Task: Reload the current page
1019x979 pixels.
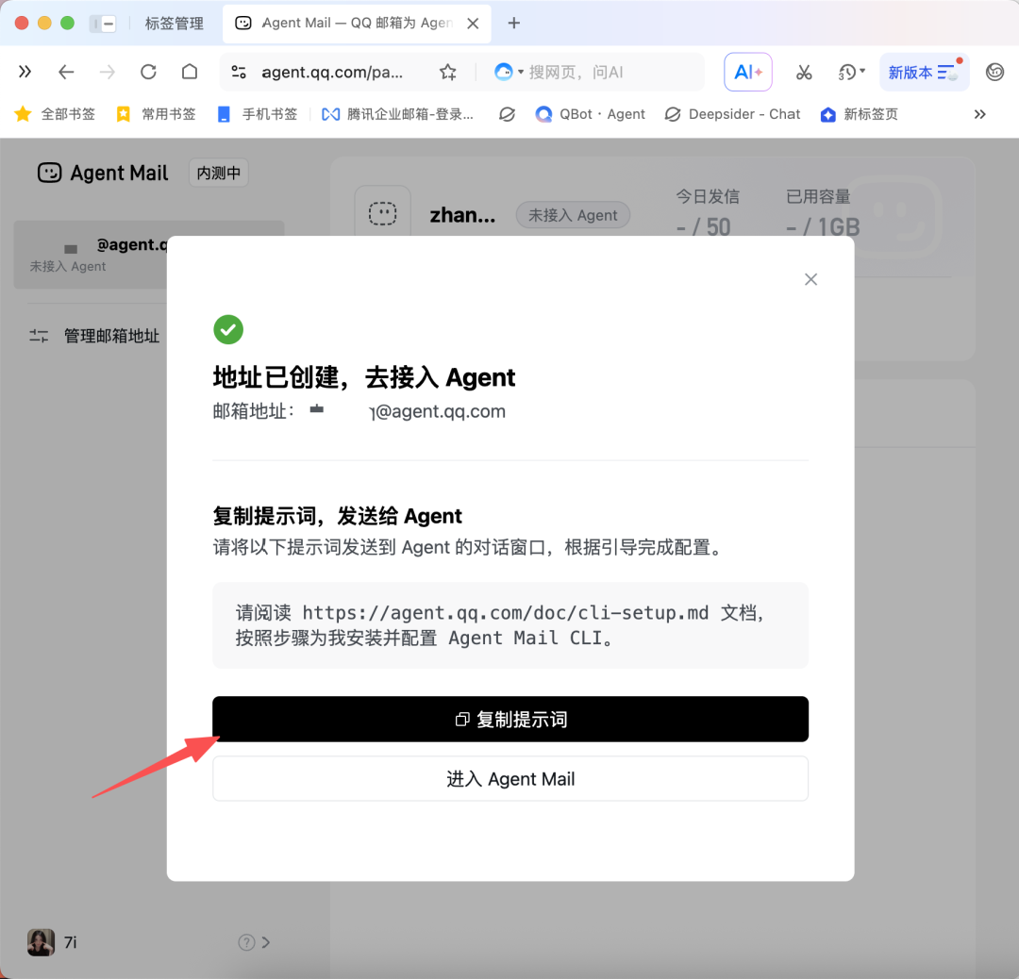Action: pyautogui.click(x=148, y=72)
